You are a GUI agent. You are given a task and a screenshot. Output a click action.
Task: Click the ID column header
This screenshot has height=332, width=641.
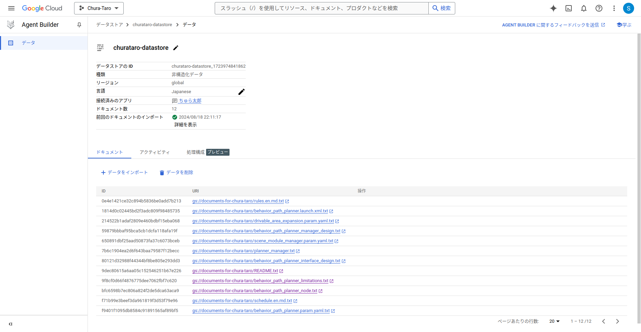104,191
